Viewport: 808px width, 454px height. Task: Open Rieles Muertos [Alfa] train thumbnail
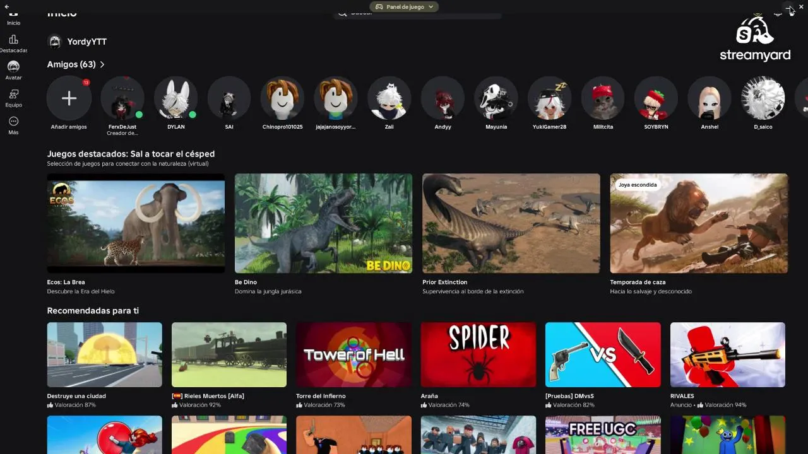pos(229,354)
